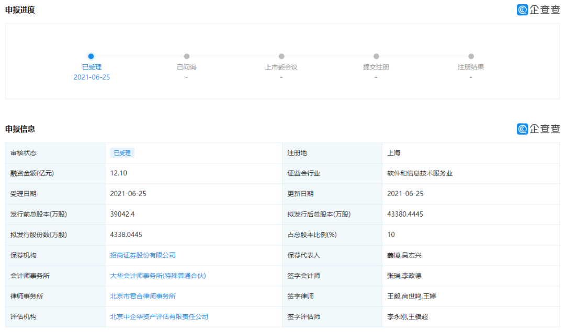The image size is (565, 332).
Task: Click the 融资金额(亿元) label cell
Action: 55,173
